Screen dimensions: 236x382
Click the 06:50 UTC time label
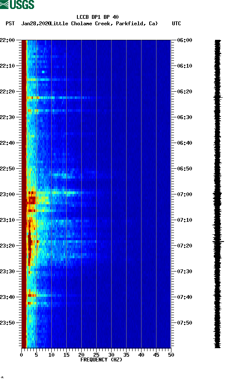tap(185, 169)
